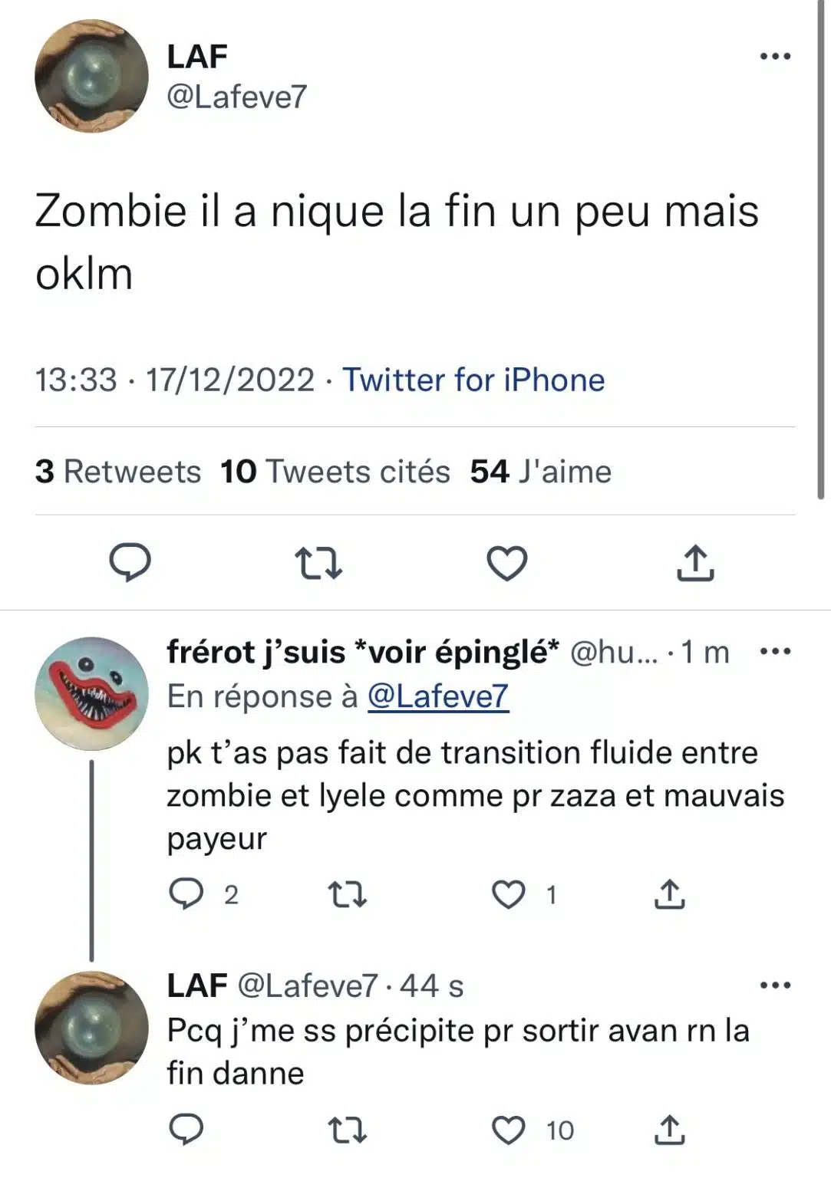Screen dimensions: 831x1178
Task: Like the frérot reply with 1 like
Action: click(x=508, y=894)
